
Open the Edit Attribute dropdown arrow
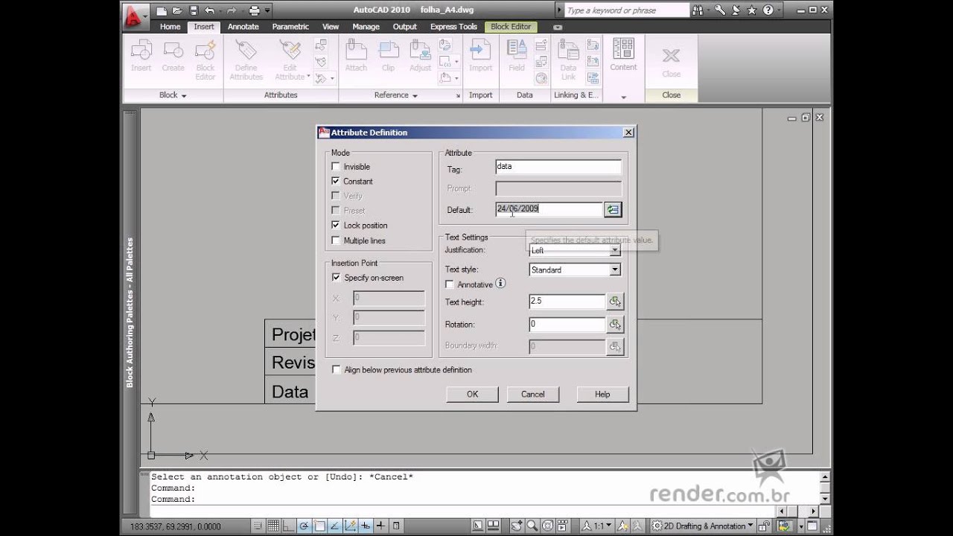click(309, 77)
